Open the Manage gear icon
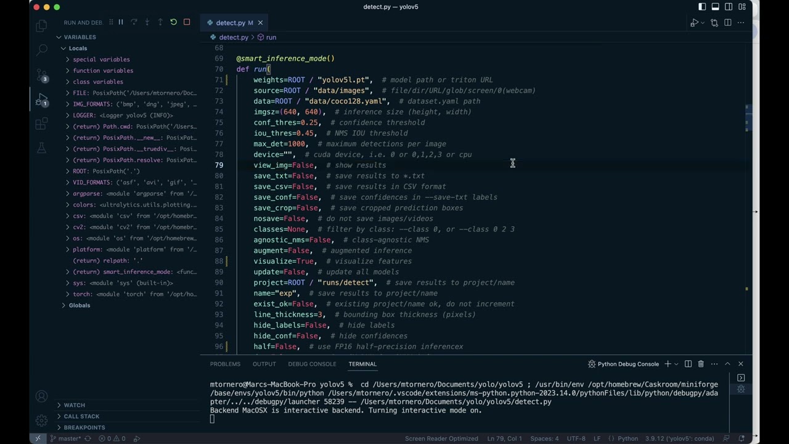This screenshot has width=789, height=444. (x=41, y=421)
